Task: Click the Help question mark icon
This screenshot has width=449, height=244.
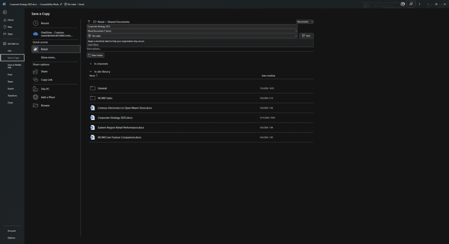Action: pyautogui.click(x=419, y=4)
